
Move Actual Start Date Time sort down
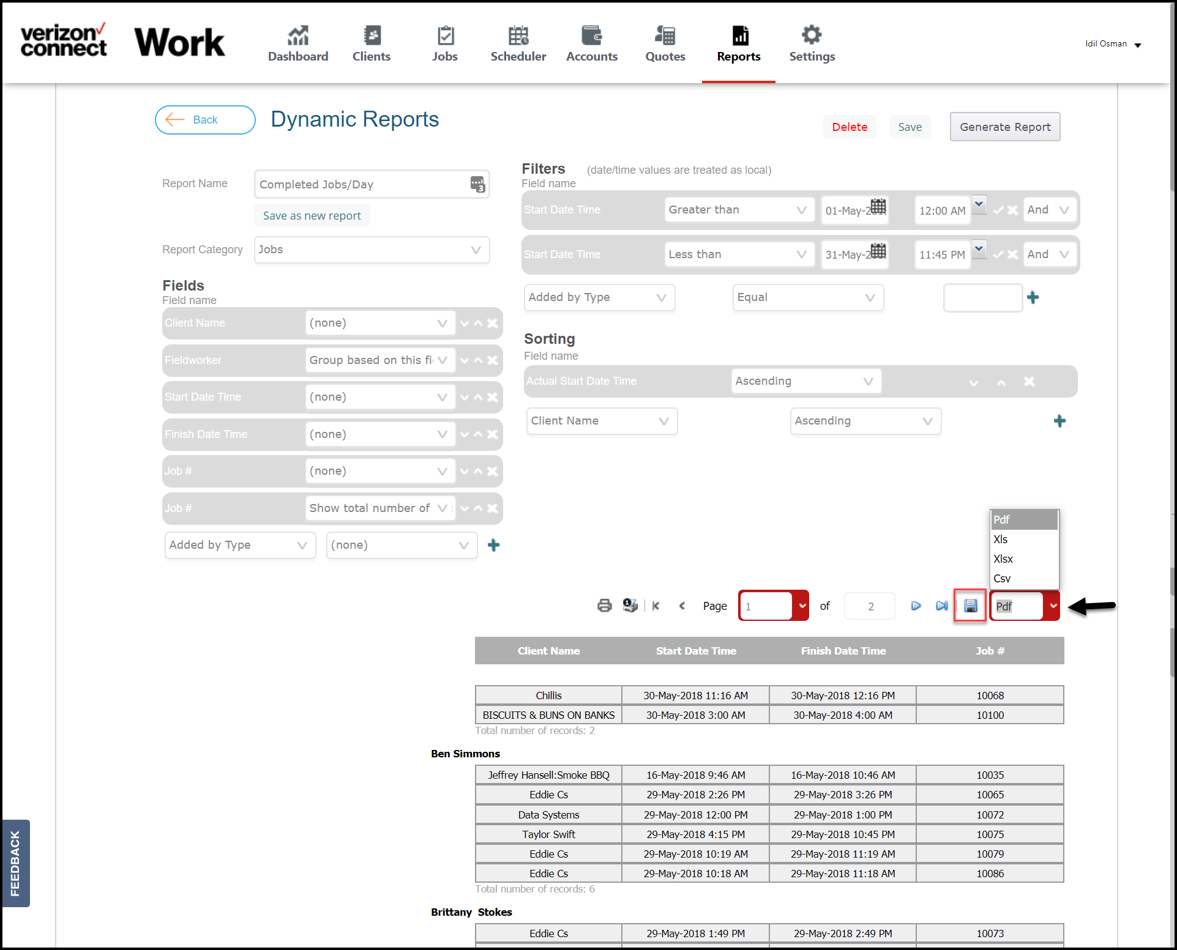973,383
